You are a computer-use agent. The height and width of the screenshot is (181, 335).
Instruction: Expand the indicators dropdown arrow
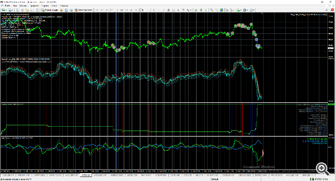(x=241, y=10)
